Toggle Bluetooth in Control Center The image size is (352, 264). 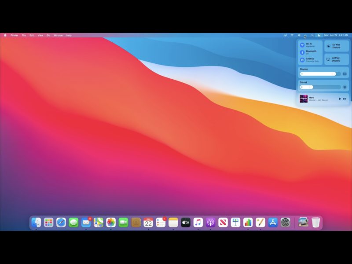(x=302, y=52)
